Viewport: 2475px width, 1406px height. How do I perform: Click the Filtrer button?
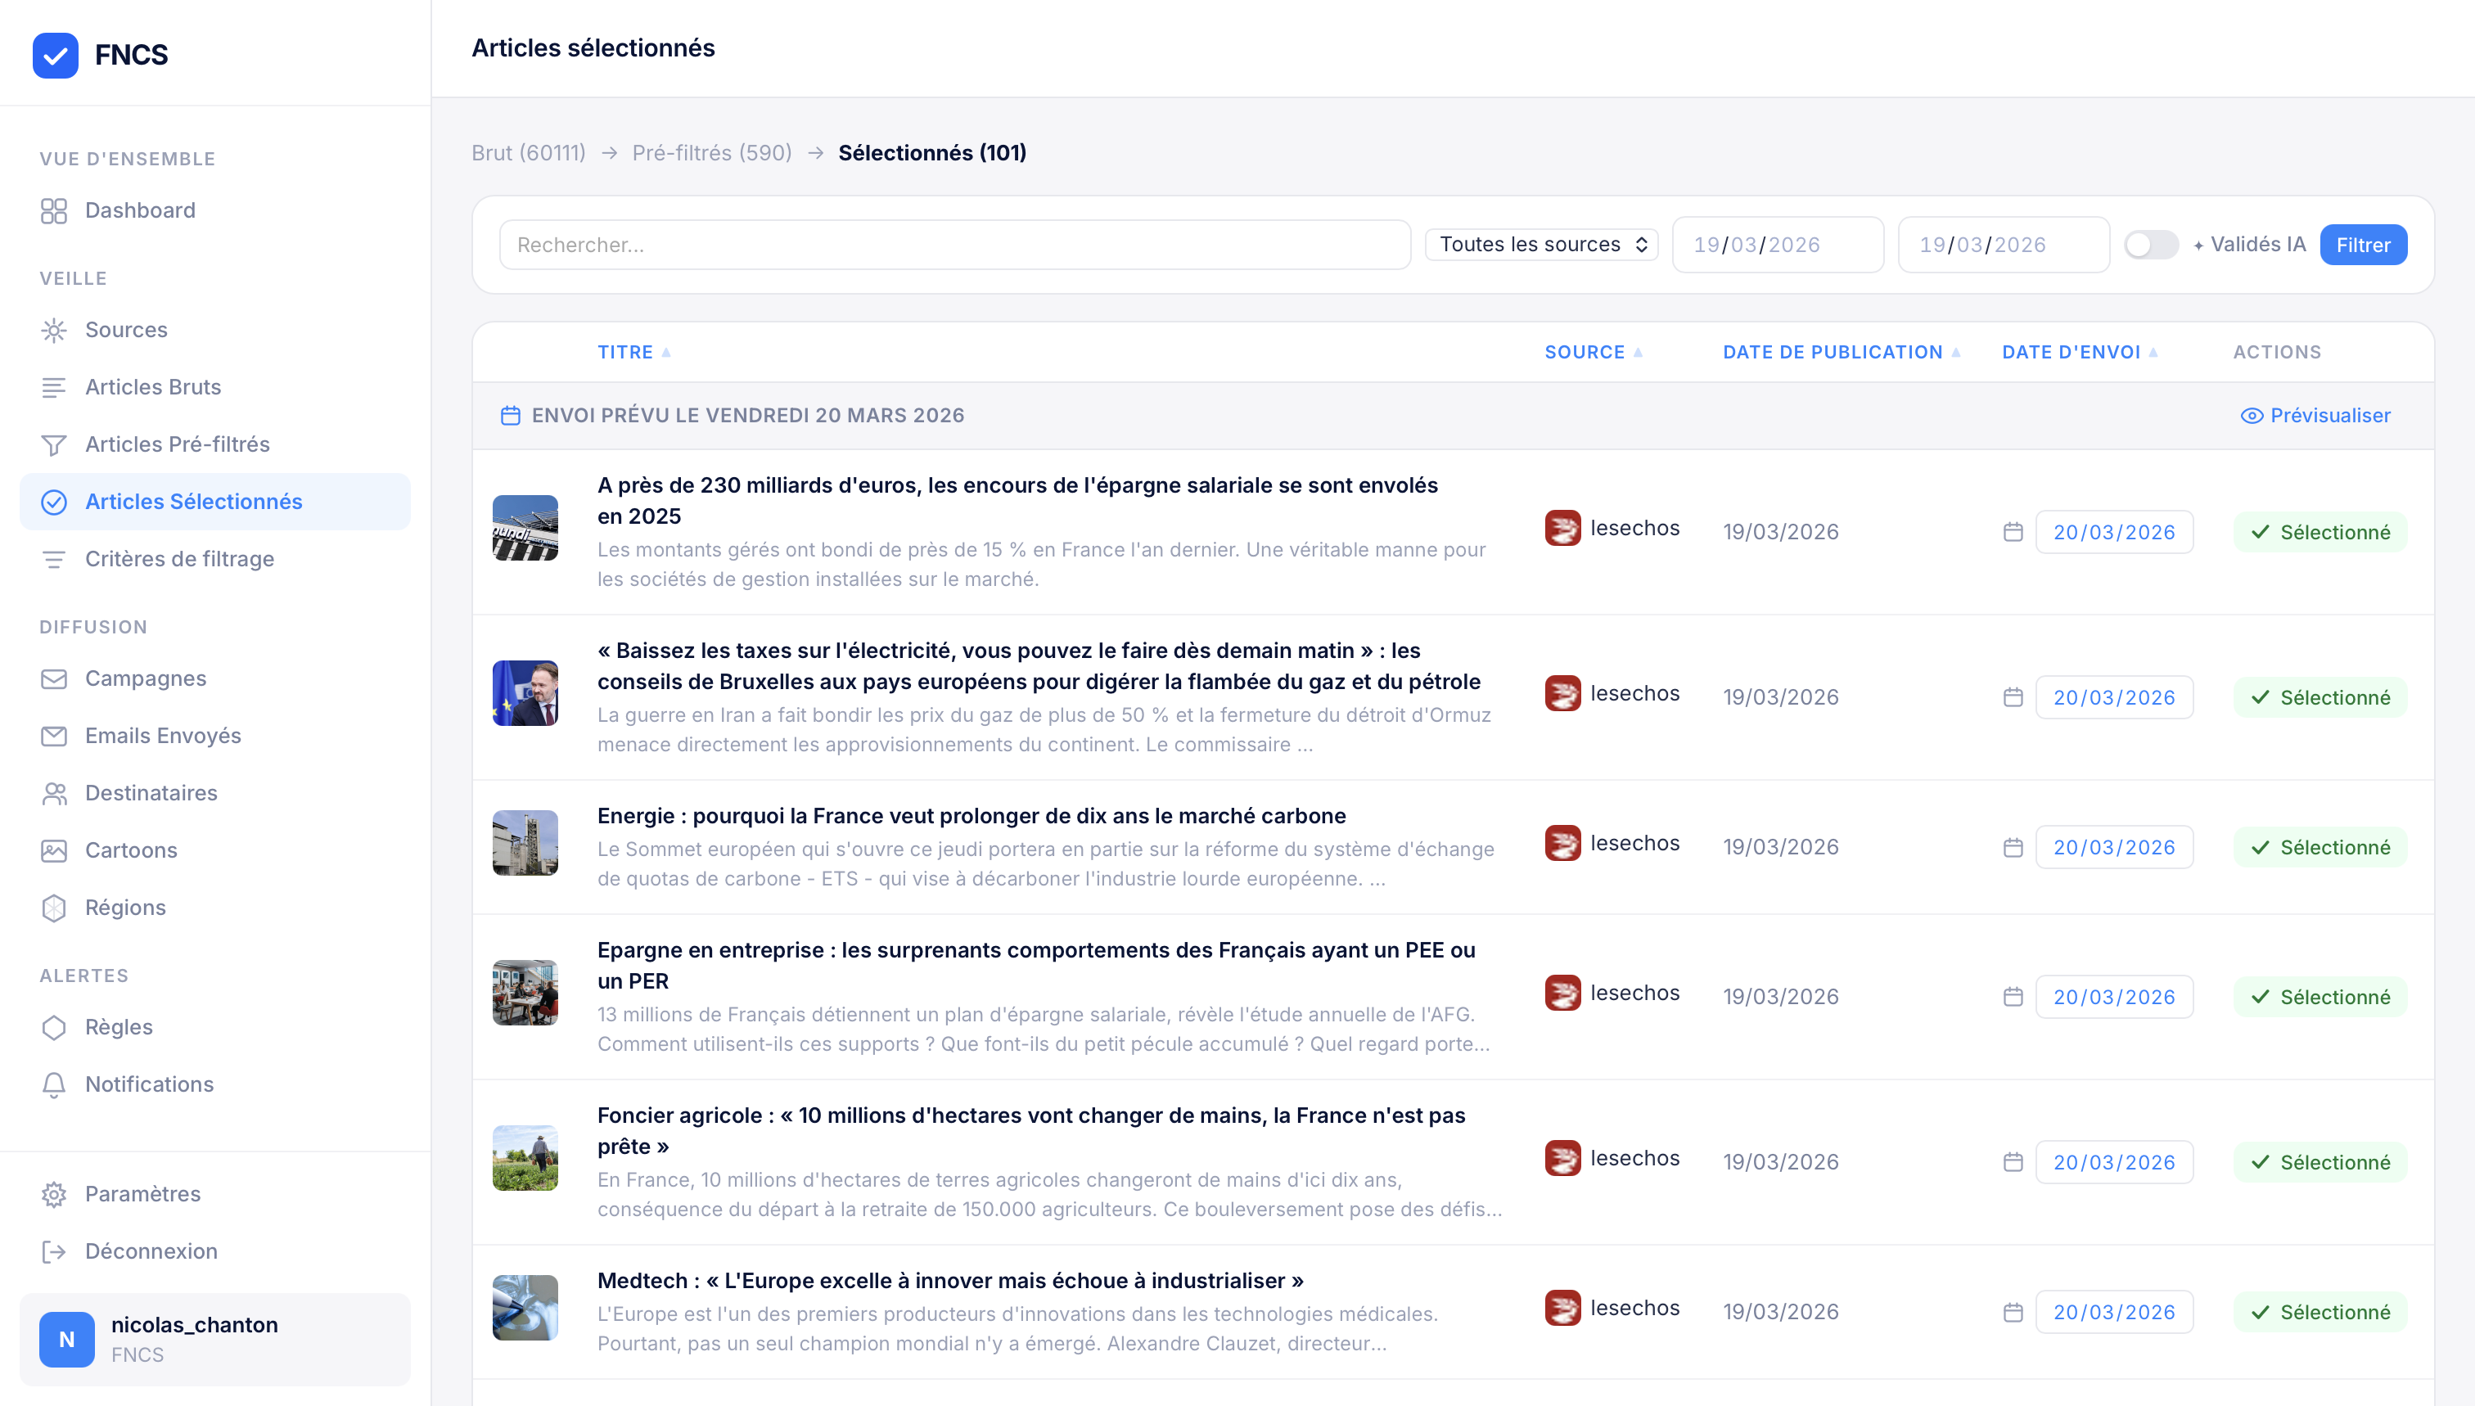coord(2363,245)
